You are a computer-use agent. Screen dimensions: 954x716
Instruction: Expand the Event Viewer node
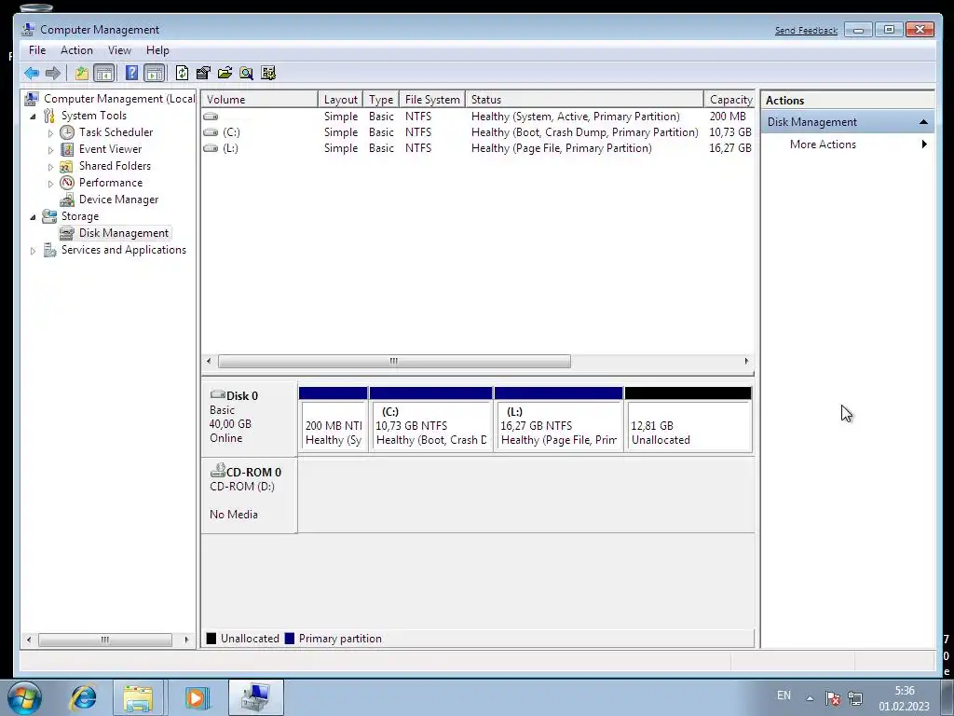[50, 150]
